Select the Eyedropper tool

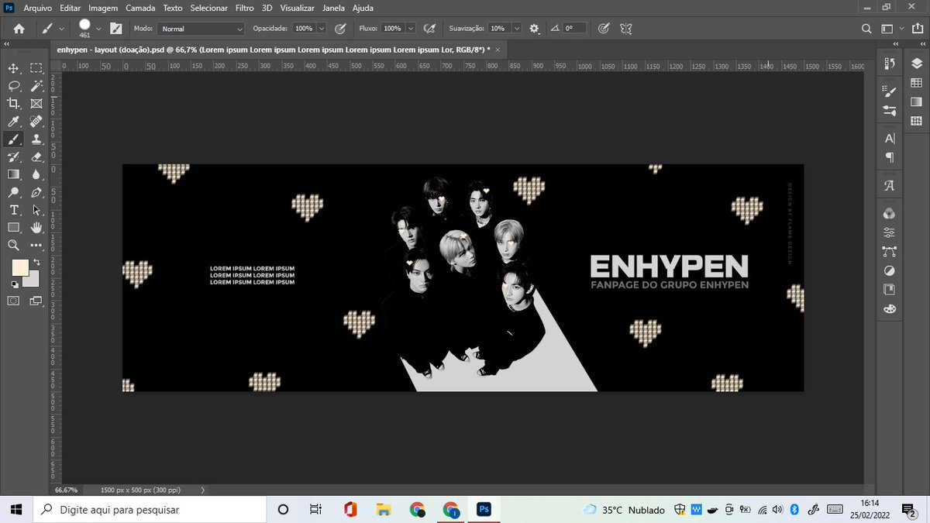coord(13,122)
